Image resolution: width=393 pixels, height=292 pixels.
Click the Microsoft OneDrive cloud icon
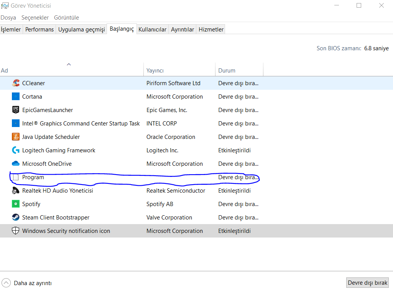point(16,163)
